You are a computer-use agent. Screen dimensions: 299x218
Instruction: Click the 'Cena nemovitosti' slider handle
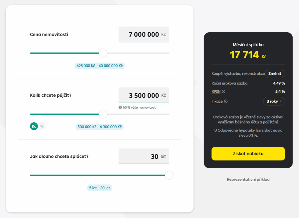click(103, 53)
